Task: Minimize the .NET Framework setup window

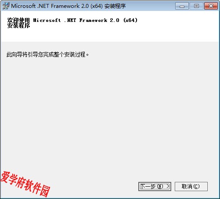Action: [x=182, y=6]
